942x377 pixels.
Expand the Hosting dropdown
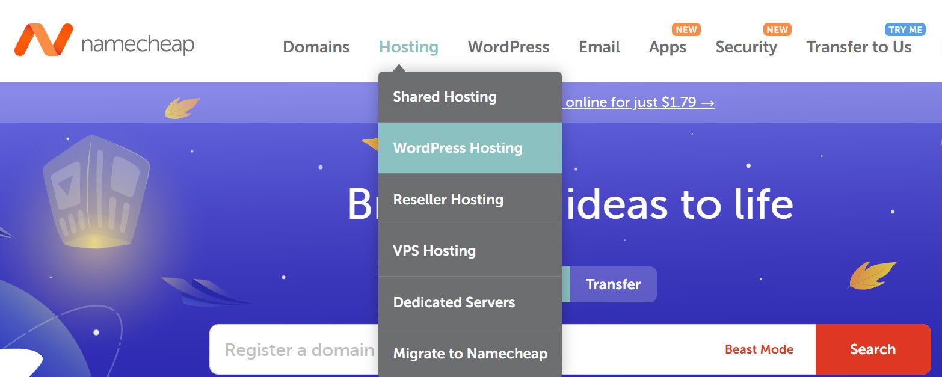408,46
